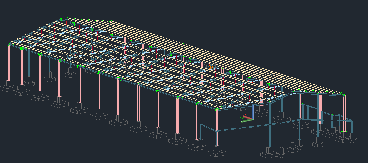The image size is (368, 163).
Task: Pick green node at left gable roof peak
Action: [68, 19]
